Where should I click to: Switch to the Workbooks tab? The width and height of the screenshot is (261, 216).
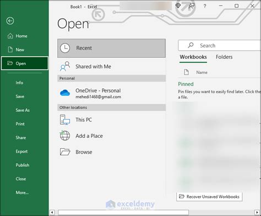193,57
